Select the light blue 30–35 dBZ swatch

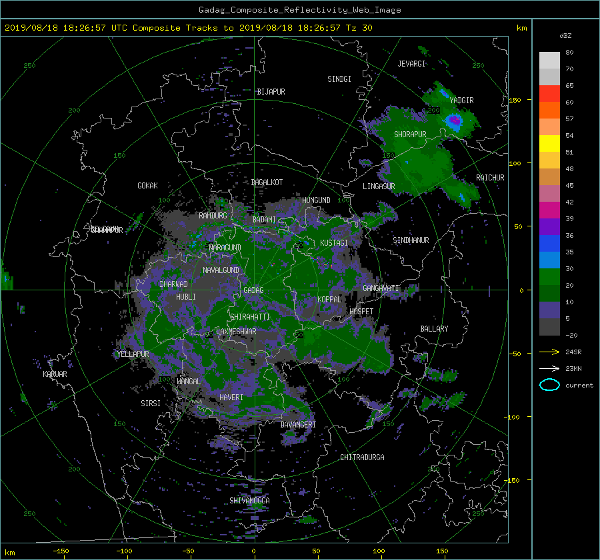click(x=549, y=260)
